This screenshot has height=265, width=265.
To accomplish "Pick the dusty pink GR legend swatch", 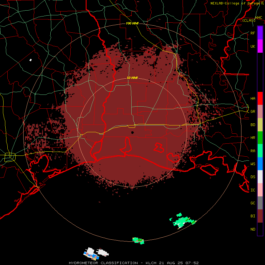I will tap(260, 112).
